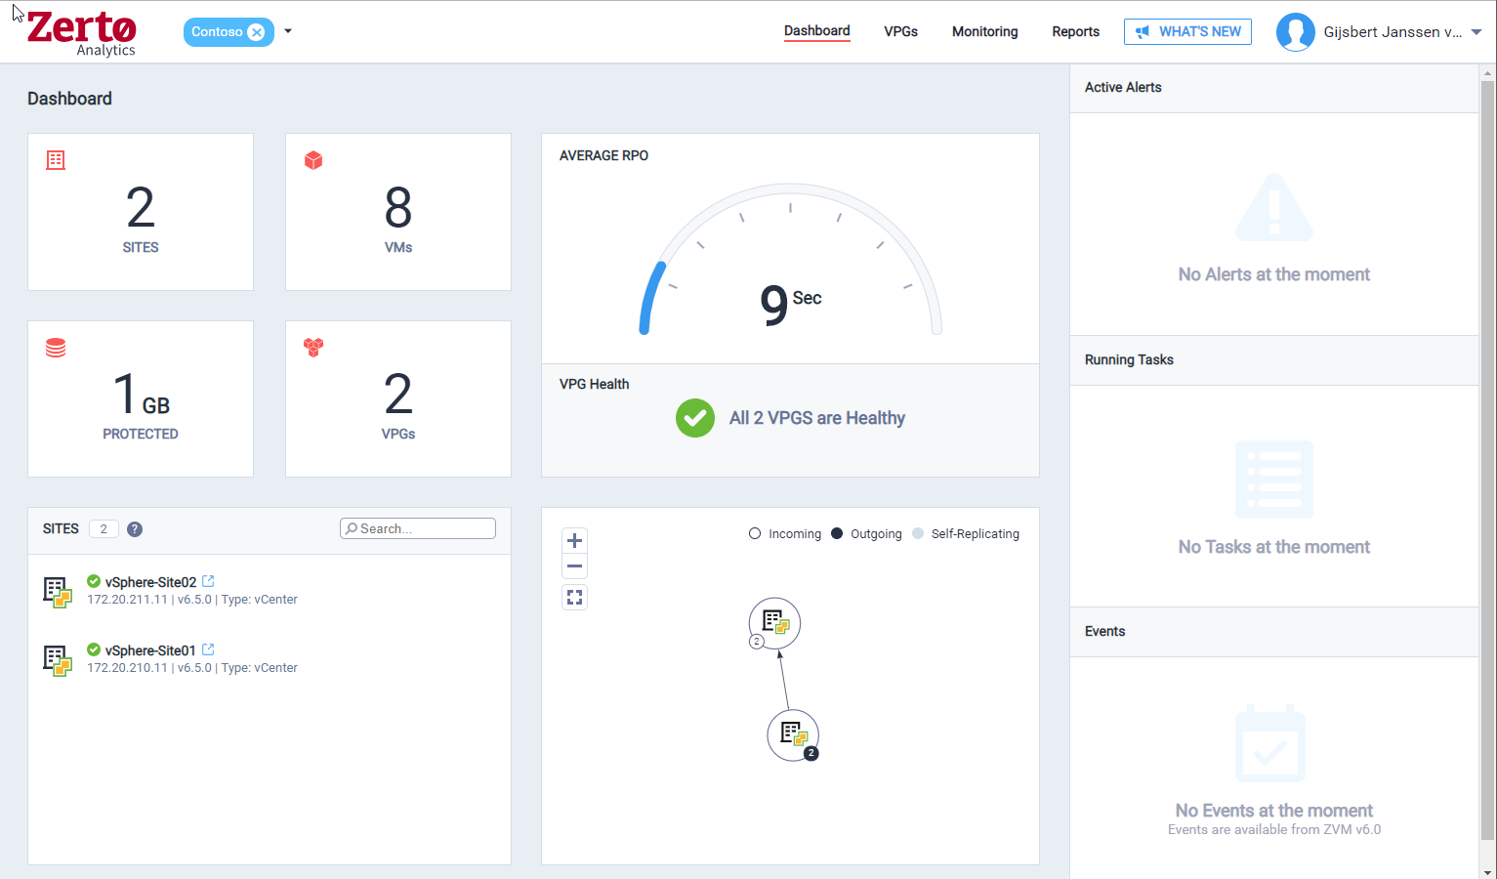Expand topology map to fullscreen
This screenshot has height=879, width=1497.
tap(574, 597)
